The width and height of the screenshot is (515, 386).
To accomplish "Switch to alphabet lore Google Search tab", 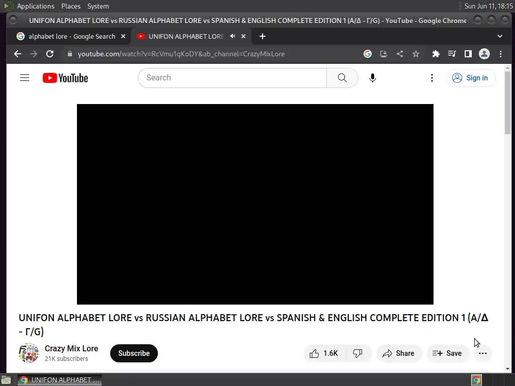I will click(71, 36).
